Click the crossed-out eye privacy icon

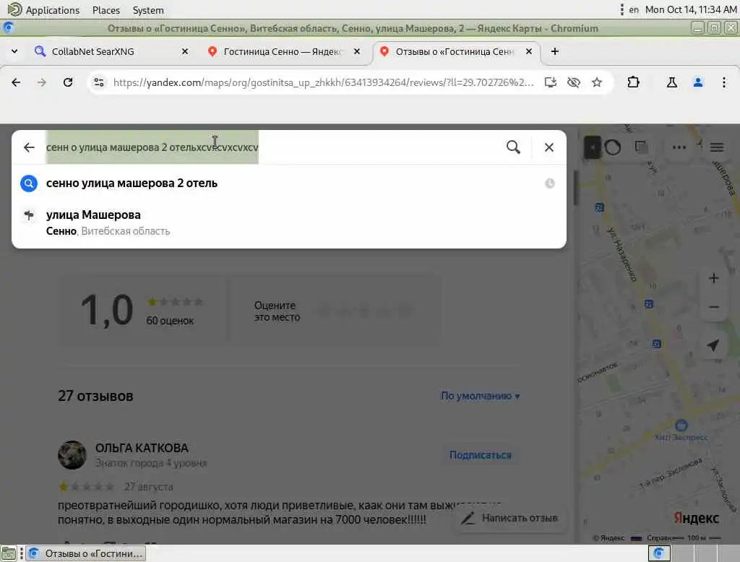click(x=573, y=82)
